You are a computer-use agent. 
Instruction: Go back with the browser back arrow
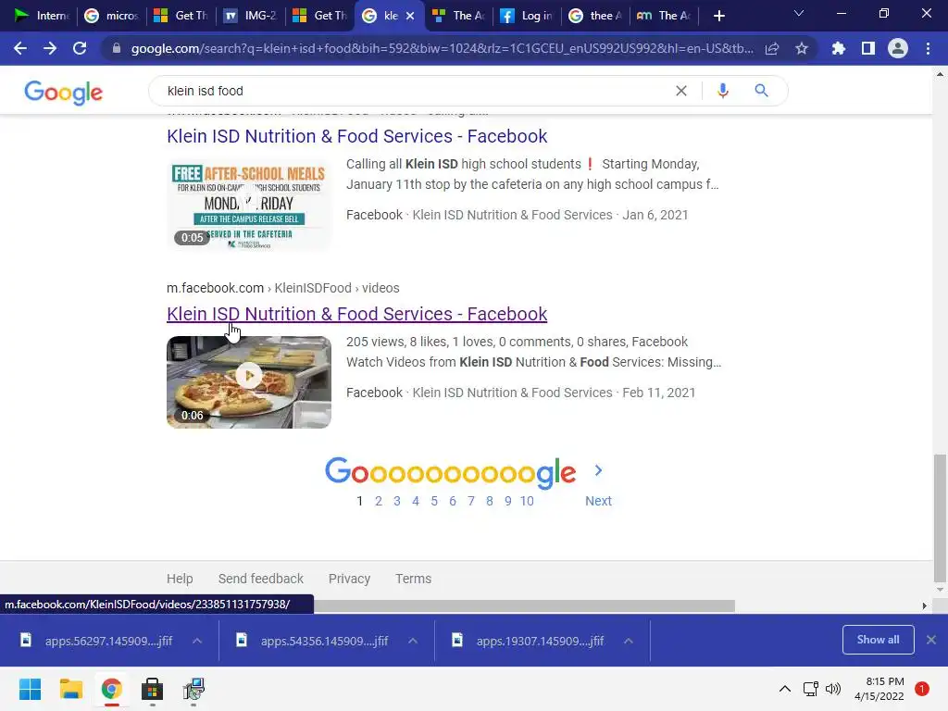[x=20, y=48]
